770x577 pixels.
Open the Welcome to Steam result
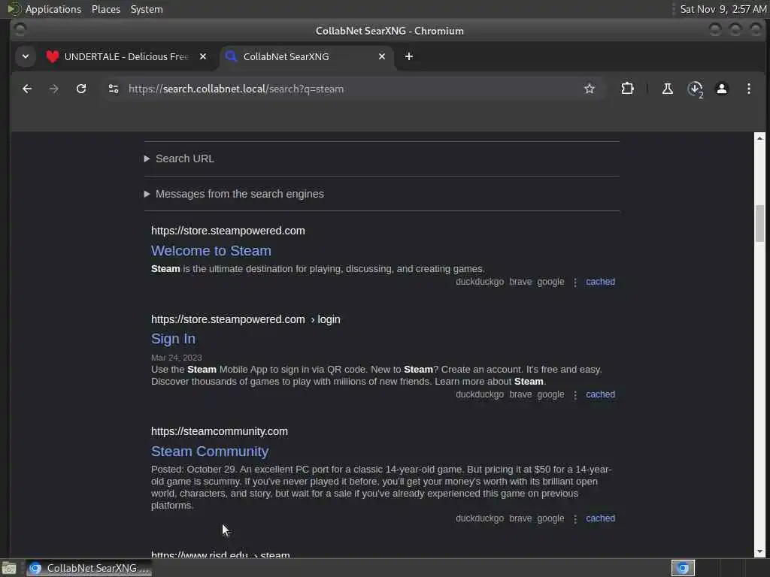(x=211, y=251)
